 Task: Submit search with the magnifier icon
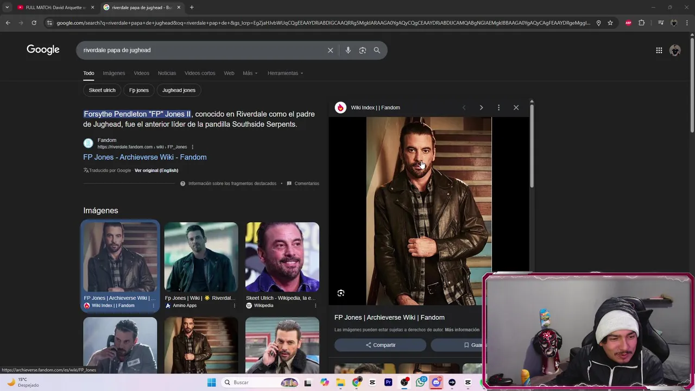(x=377, y=50)
